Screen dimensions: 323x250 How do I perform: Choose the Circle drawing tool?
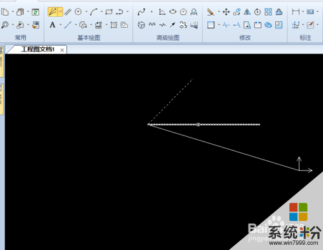point(78,12)
